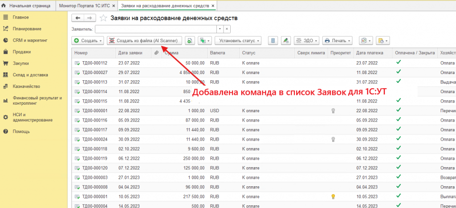
Task: Expand the Заявитель field dropdown arrow
Action: pyautogui.click(x=219, y=29)
